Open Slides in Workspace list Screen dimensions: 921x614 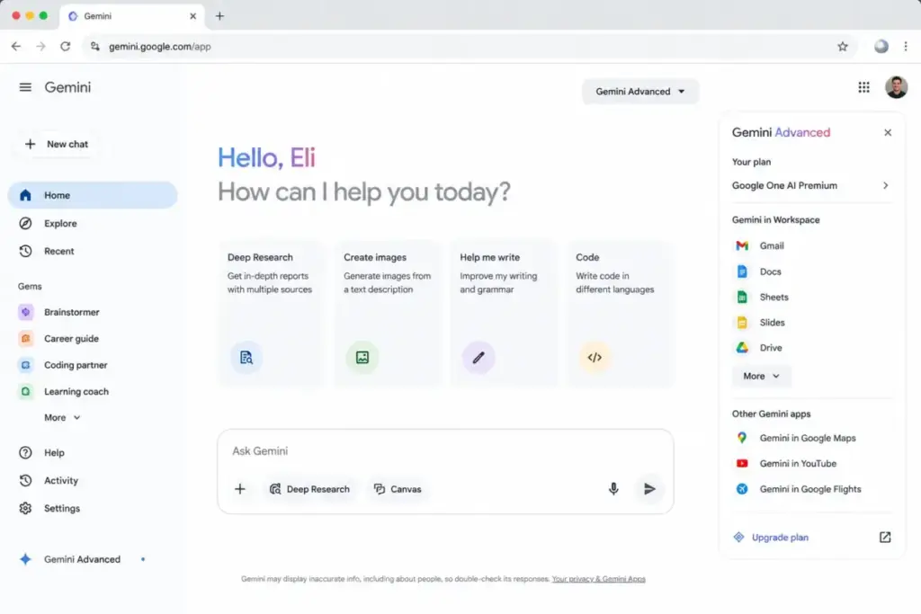point(761,322)
